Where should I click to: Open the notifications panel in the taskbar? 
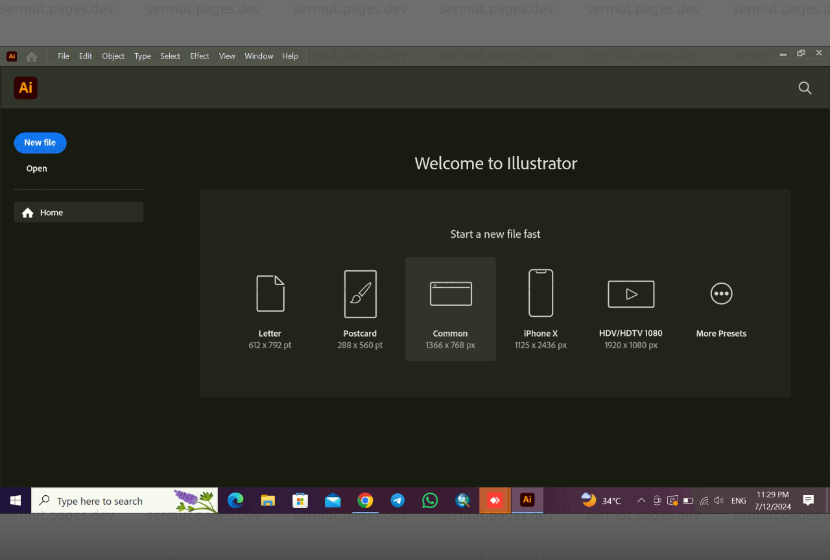tap(808, 500)
